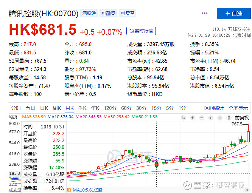Switch to the 季K chart tab

(82, 108)
